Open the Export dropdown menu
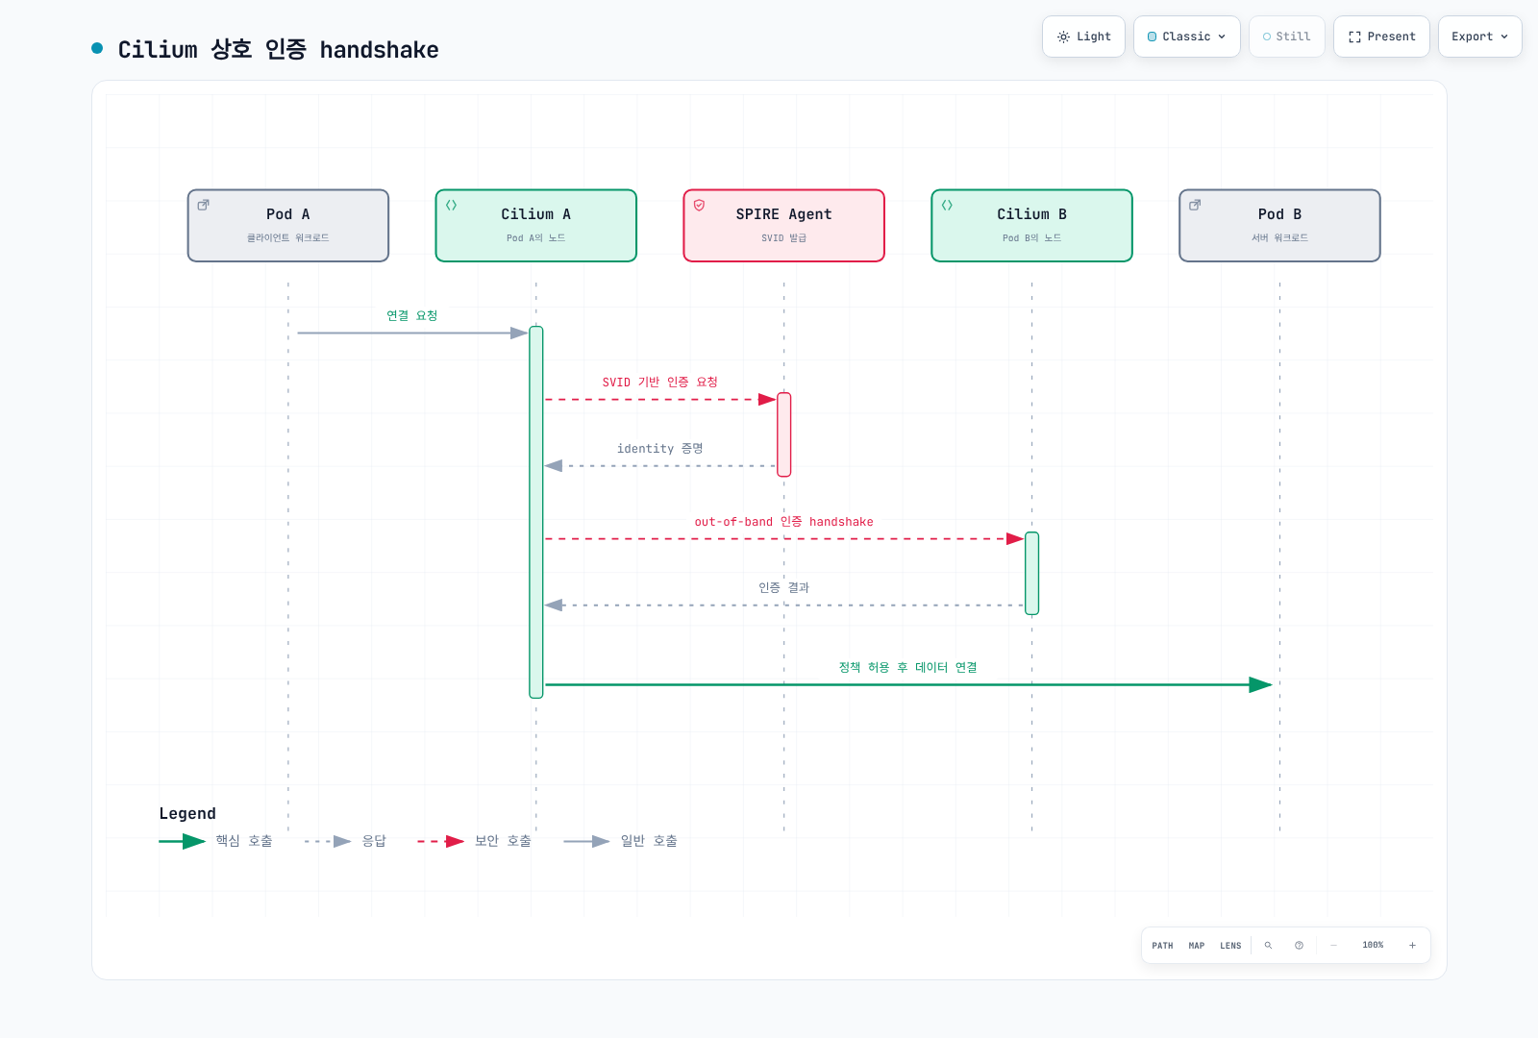1538x1038 pixels. point(1480,37)
